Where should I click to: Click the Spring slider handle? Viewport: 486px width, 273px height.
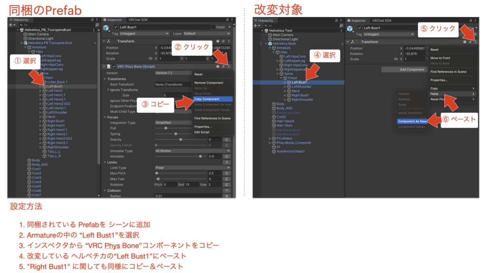[x=175, y=133]
